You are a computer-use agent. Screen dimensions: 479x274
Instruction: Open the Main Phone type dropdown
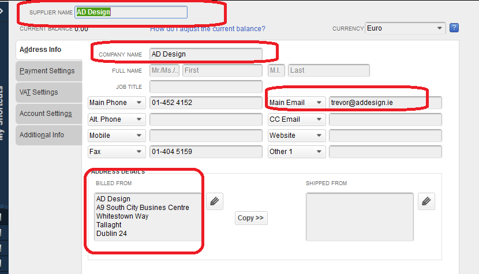click(117, 102)
